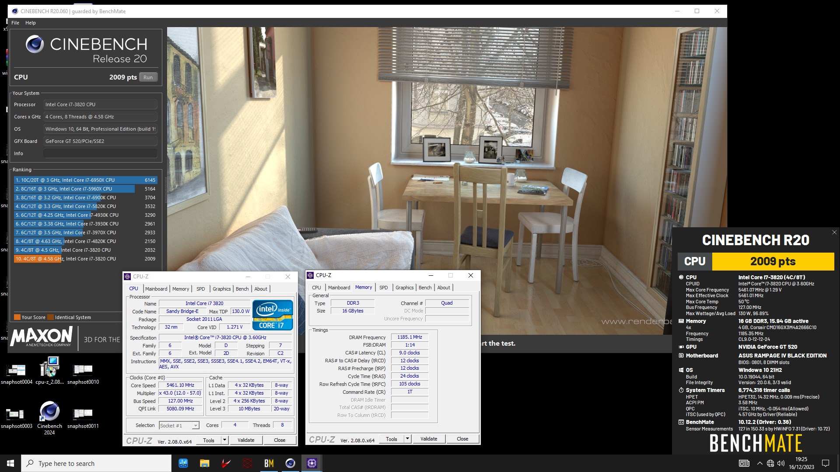
Task: Switch to SPD tab in right CPU-Z window
Action: (x=384, y=288)
